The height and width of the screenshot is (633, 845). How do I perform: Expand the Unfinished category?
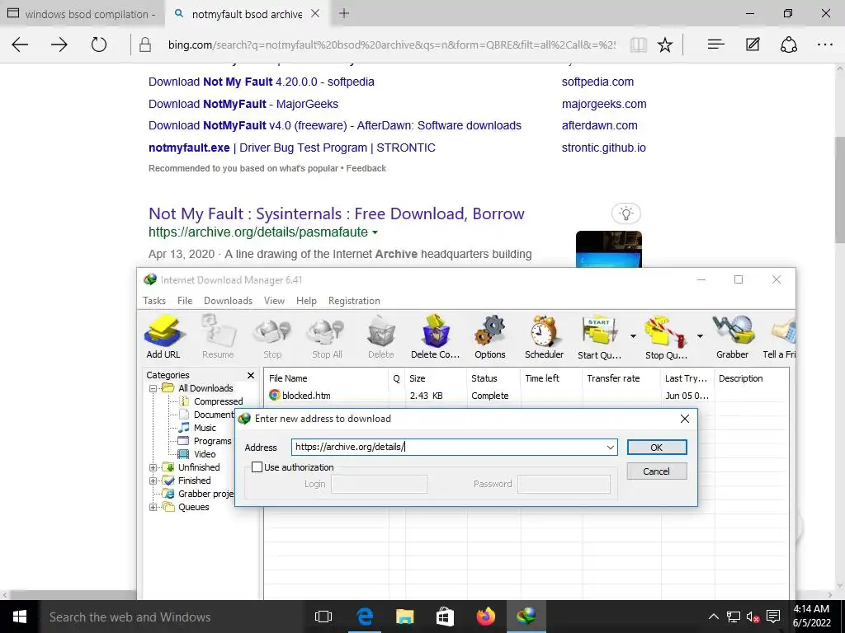[153, 467]
